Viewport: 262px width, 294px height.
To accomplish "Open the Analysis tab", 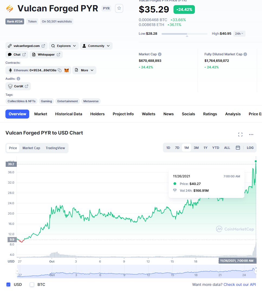I will 233,114.
